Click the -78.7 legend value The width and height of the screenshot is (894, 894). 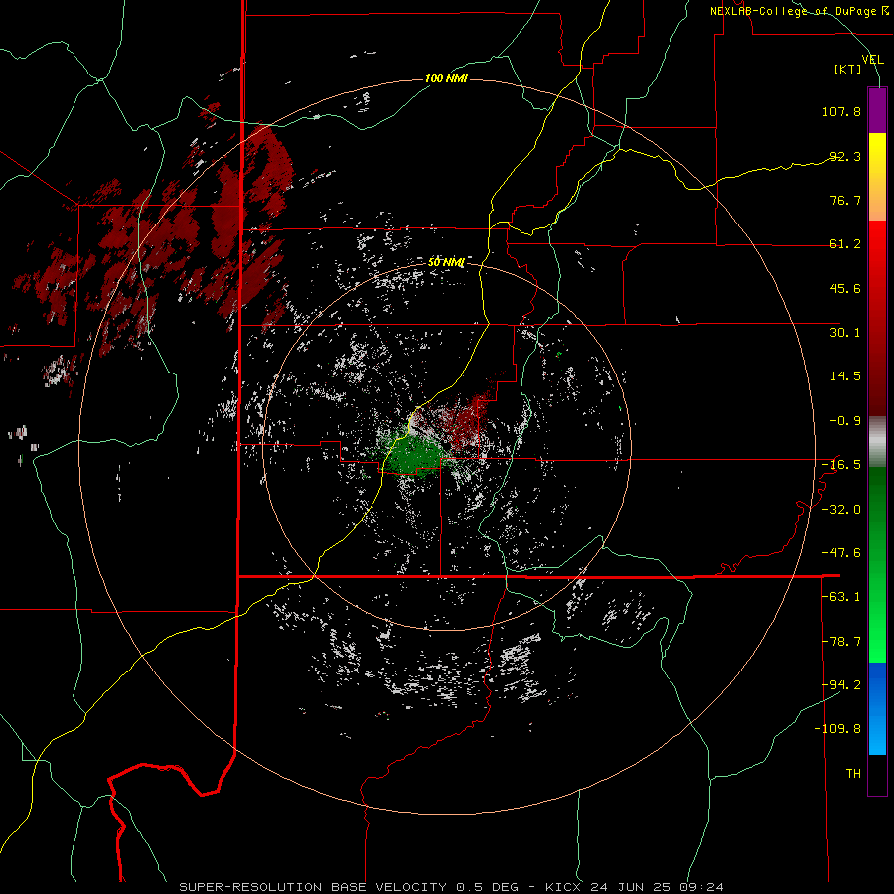click(841, 642)
